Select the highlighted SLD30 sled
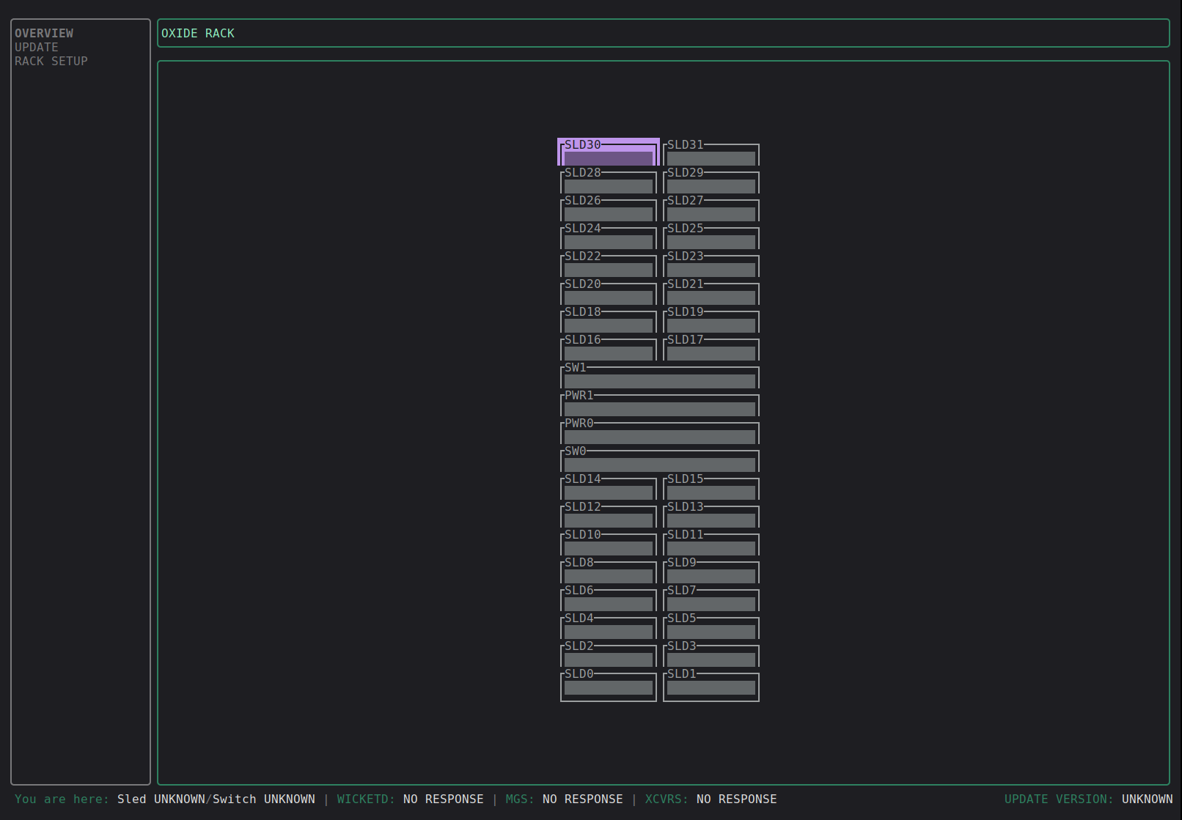The height and width of the screenshot is (820, 1182). click(x=608, y=152)
